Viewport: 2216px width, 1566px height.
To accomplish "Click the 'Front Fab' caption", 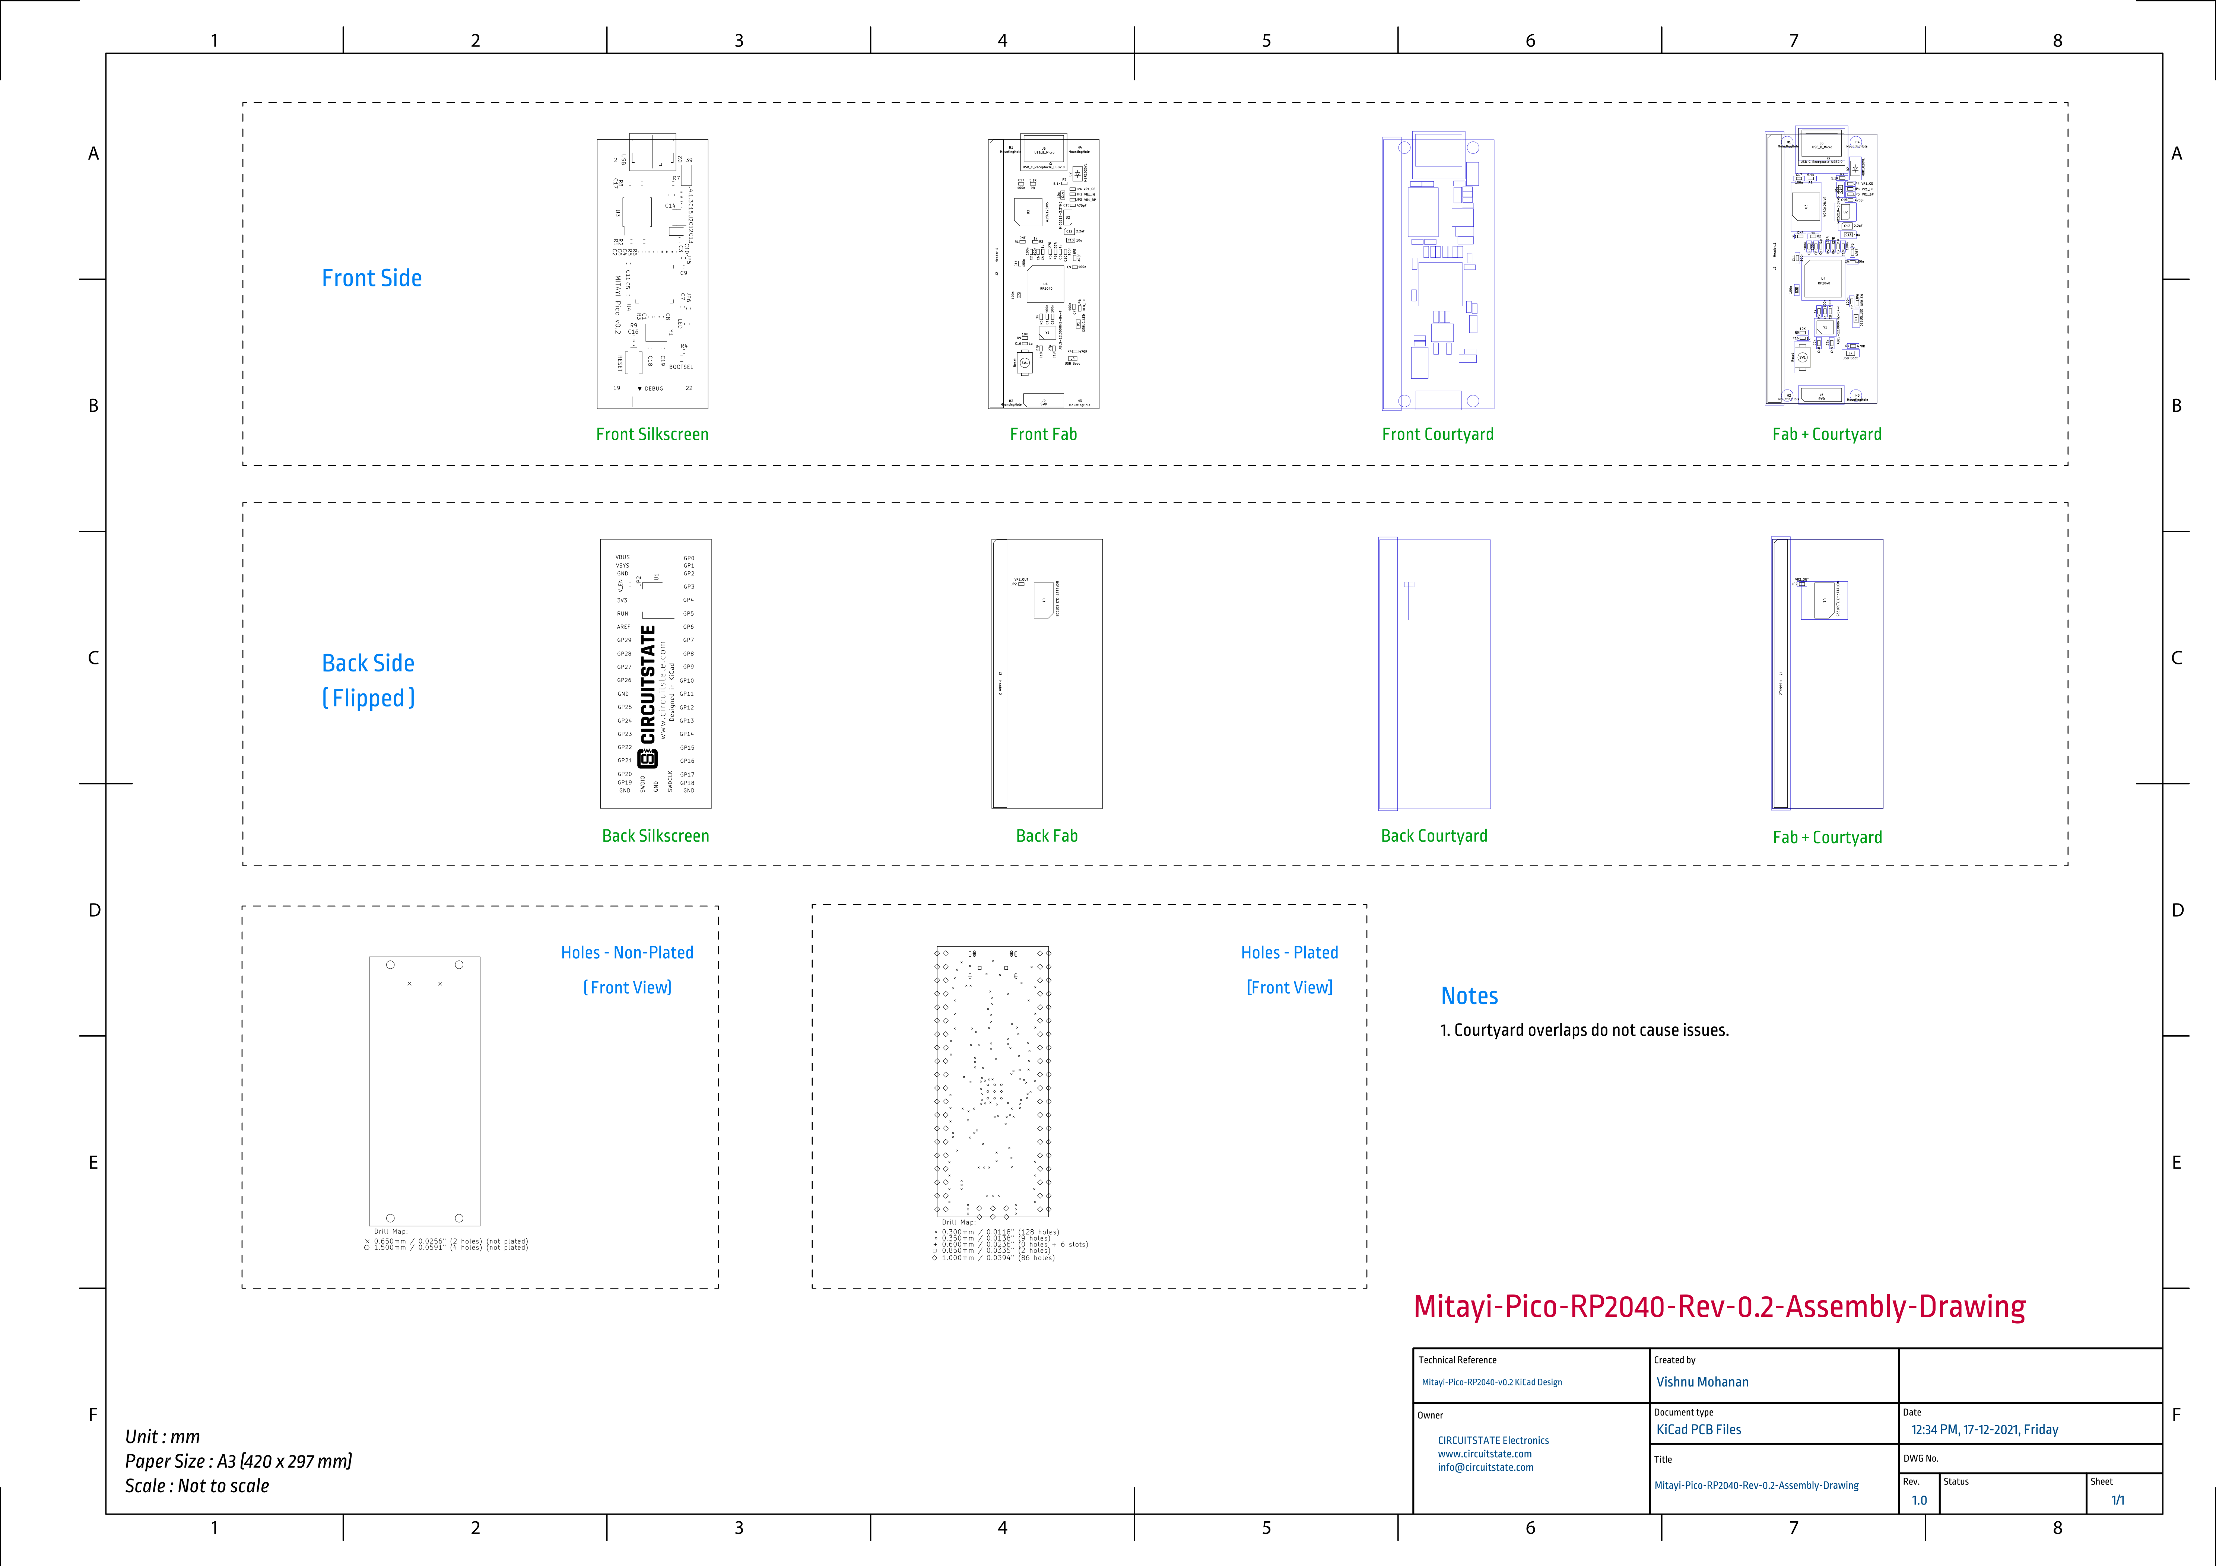I will [x=1043, y=434].
